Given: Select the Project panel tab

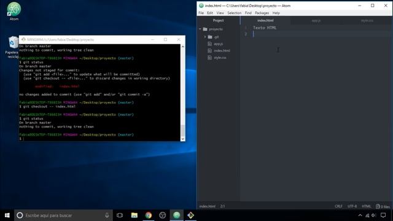Looking at the screenshot, I should (219, 20).
